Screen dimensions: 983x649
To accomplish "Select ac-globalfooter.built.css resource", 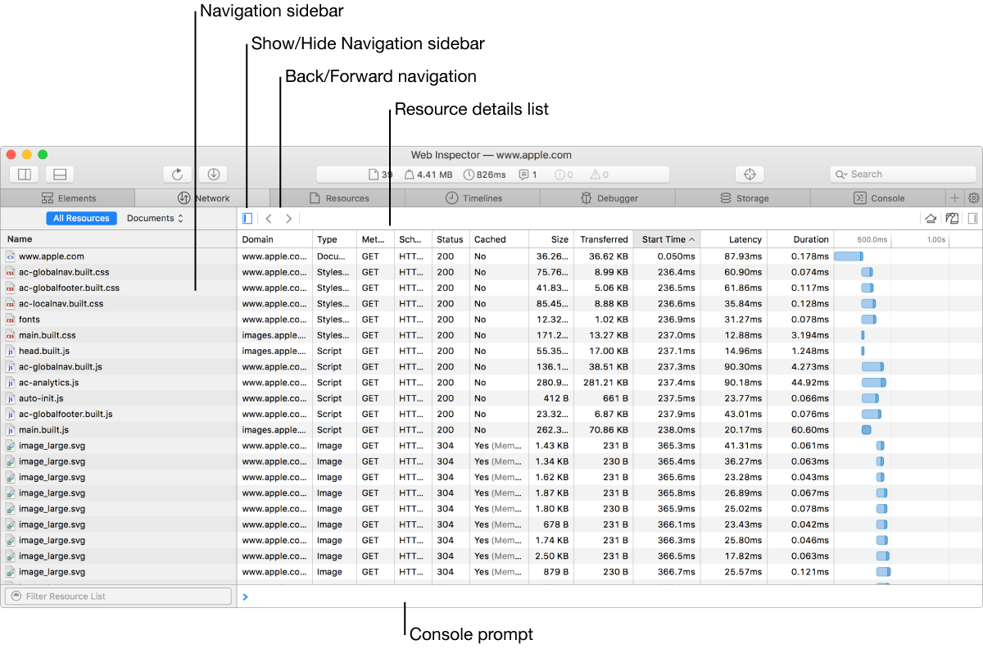I will pyautogui.click(x=118, y=288).
